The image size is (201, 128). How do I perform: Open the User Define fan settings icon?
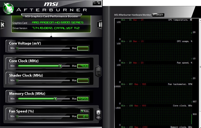tap(98, 114)
